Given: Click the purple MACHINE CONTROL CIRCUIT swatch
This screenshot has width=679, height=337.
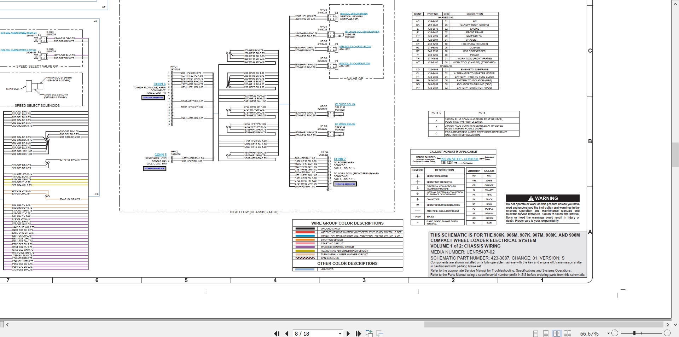Looking at the screenshot, I should pyautogui.click(x=305, y=247).
